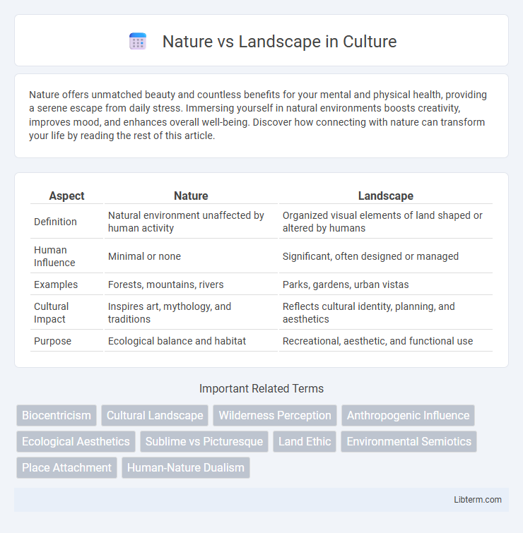Open the Cultural Landscape tag
This screenshot has height=533, width=523.
[155, 415]
